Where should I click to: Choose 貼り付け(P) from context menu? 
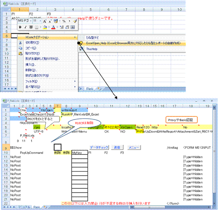click(x=47, y=53)
